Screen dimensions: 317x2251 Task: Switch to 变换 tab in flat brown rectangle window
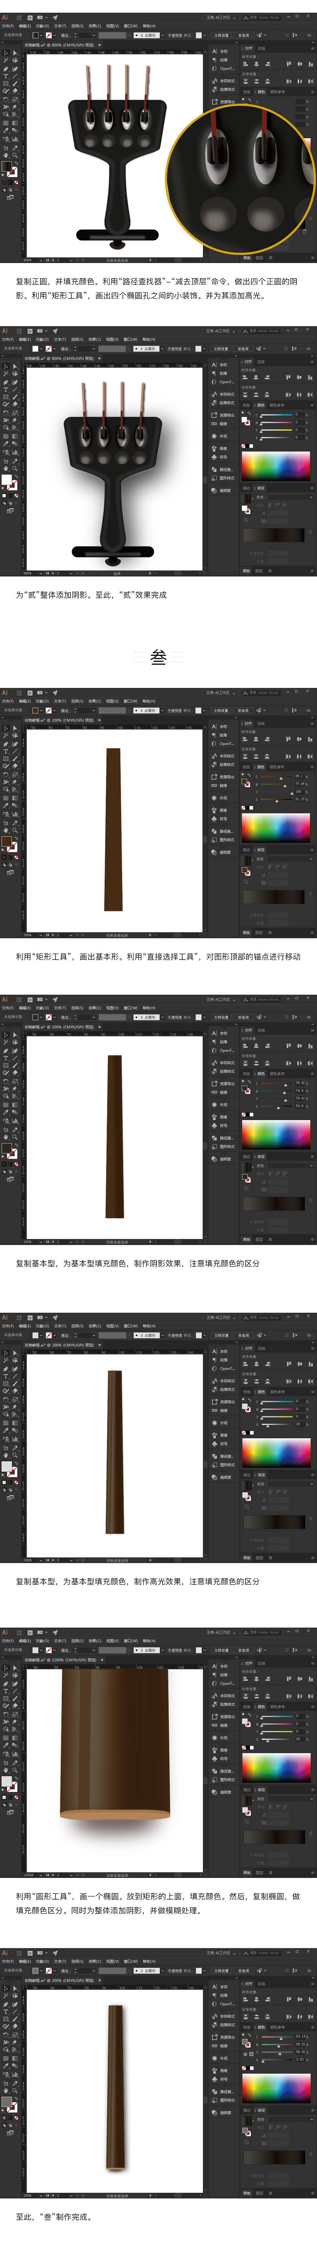tap(260, 724)
